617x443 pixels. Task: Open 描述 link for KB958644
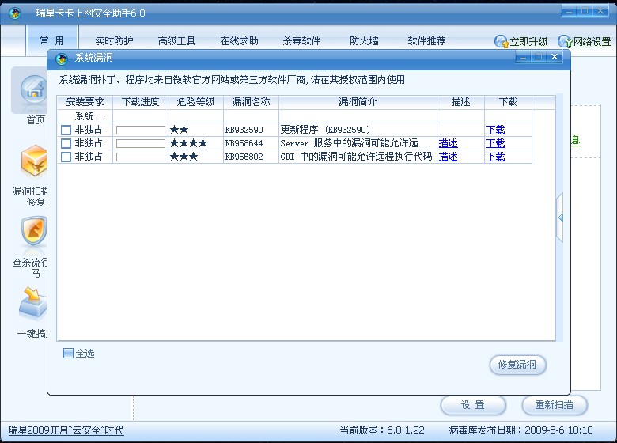click(x=449, y=143)
